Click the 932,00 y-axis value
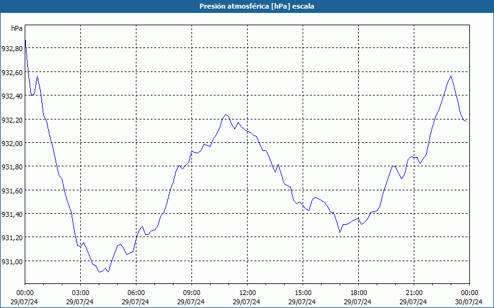This screenshot has width=494, height=308. pos(12,144)
